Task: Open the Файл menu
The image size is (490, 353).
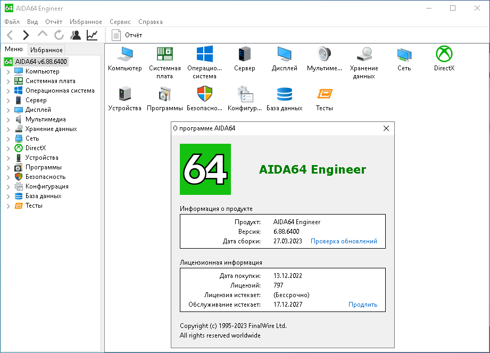Action: pos(12,22)
